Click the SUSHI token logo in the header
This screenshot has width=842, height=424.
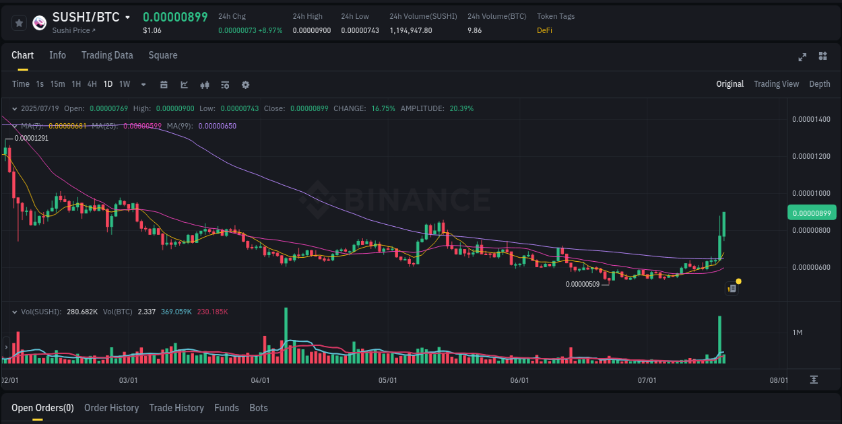pyautogui.click(x=39, y=22)
